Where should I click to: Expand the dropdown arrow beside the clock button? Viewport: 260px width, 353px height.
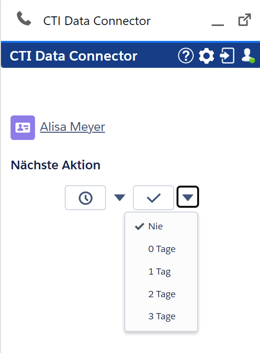tap(119, 198)
